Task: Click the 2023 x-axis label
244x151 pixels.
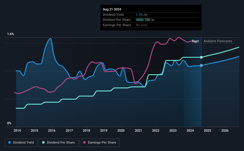Action: 173,130
